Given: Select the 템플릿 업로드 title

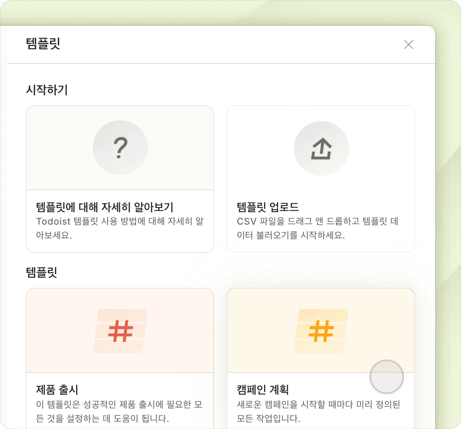Looking at the screenshot, I should coord(268,207).
